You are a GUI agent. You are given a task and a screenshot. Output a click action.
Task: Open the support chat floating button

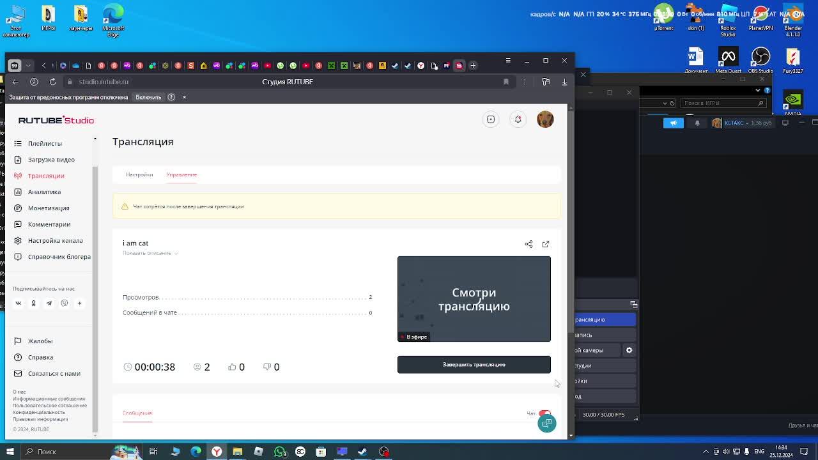(547, 424)
